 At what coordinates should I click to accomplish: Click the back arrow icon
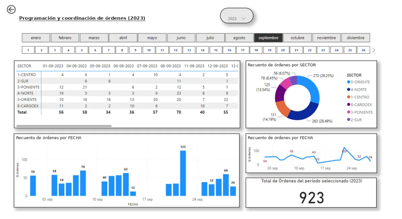(11, 10)
